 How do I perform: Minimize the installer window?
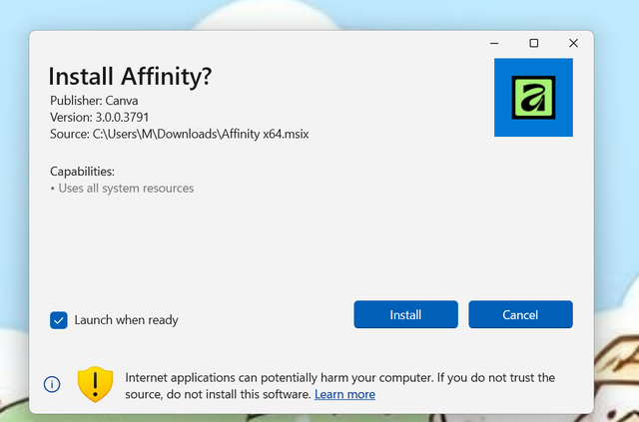coord(494,43)
